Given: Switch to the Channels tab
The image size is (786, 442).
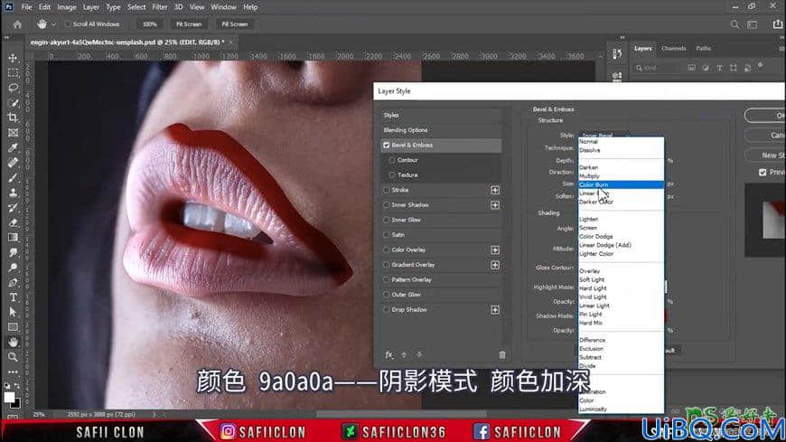Looking at the screenshot, I should pyautogui.click(x=673, y=49).
